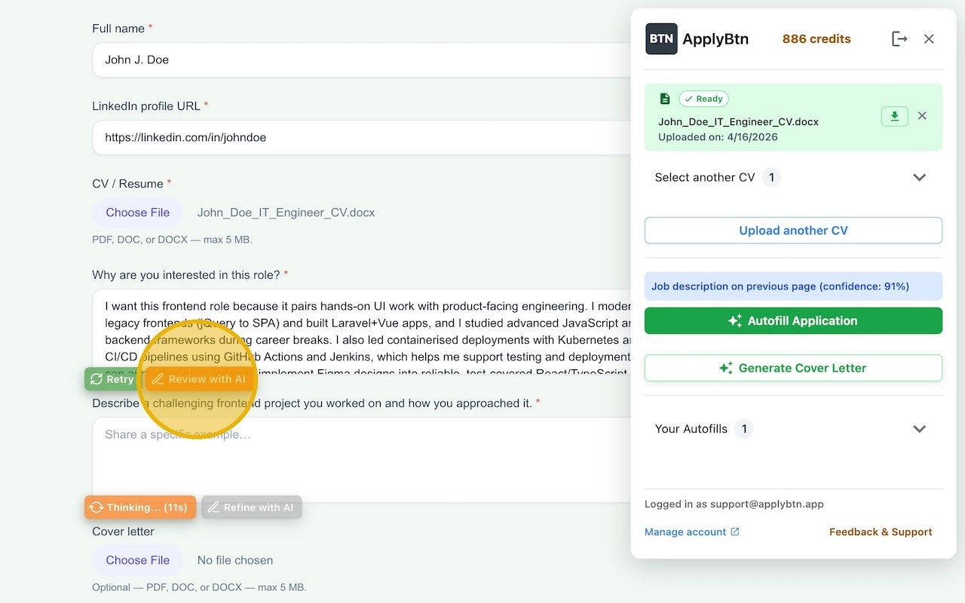965x603 pixels.
Task: Click the BTN ApplyBtn logo icon
Action: [660, 38]
